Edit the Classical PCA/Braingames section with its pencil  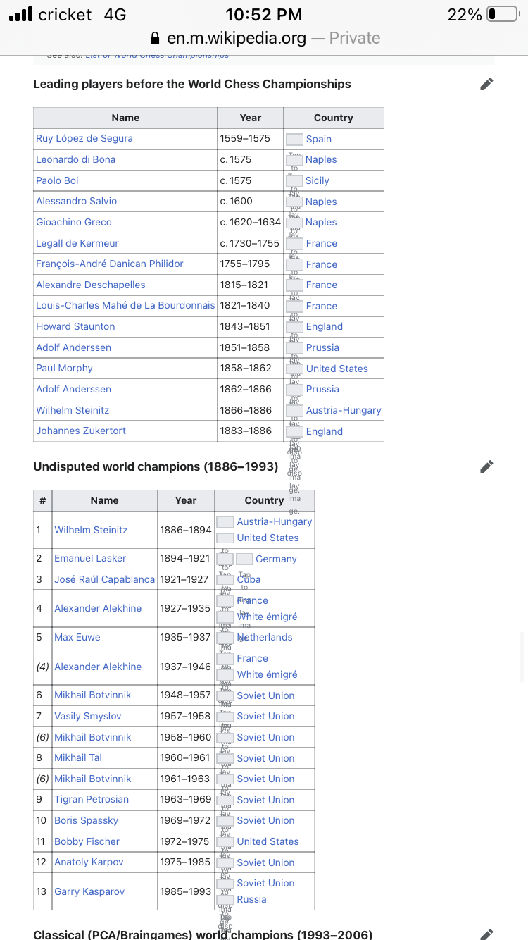pyautogui.click(x=486, y=934)
